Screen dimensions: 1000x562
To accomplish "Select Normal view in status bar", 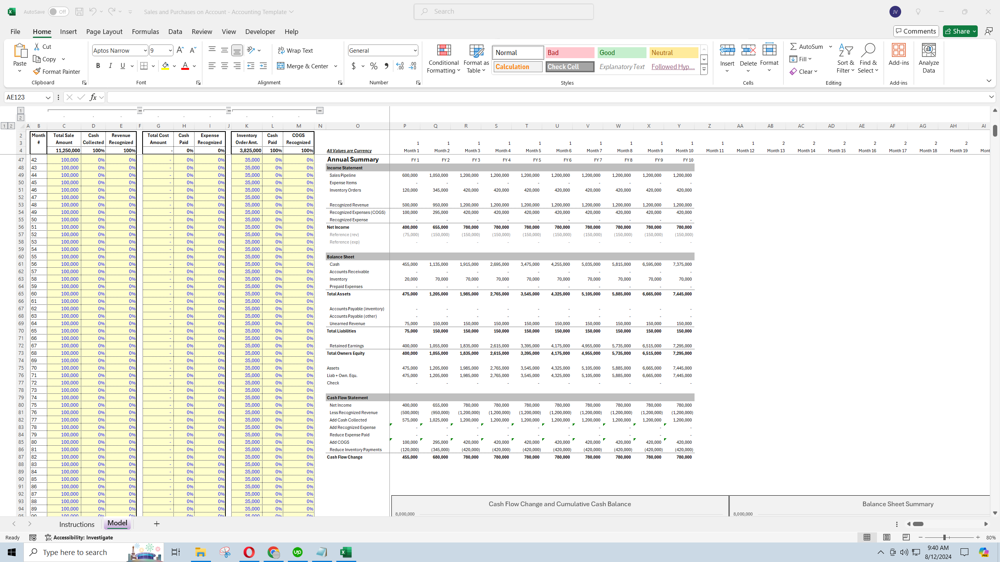I will coord(867,537).
